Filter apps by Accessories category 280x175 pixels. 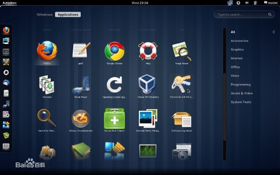[x=239, y=41]
